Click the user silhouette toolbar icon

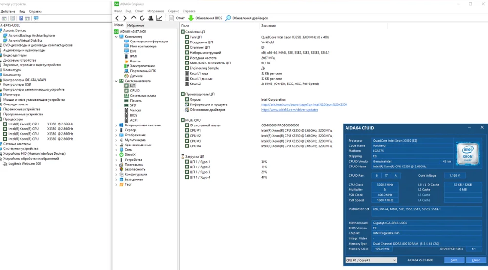pyautogui.click(x=151, y=18)
